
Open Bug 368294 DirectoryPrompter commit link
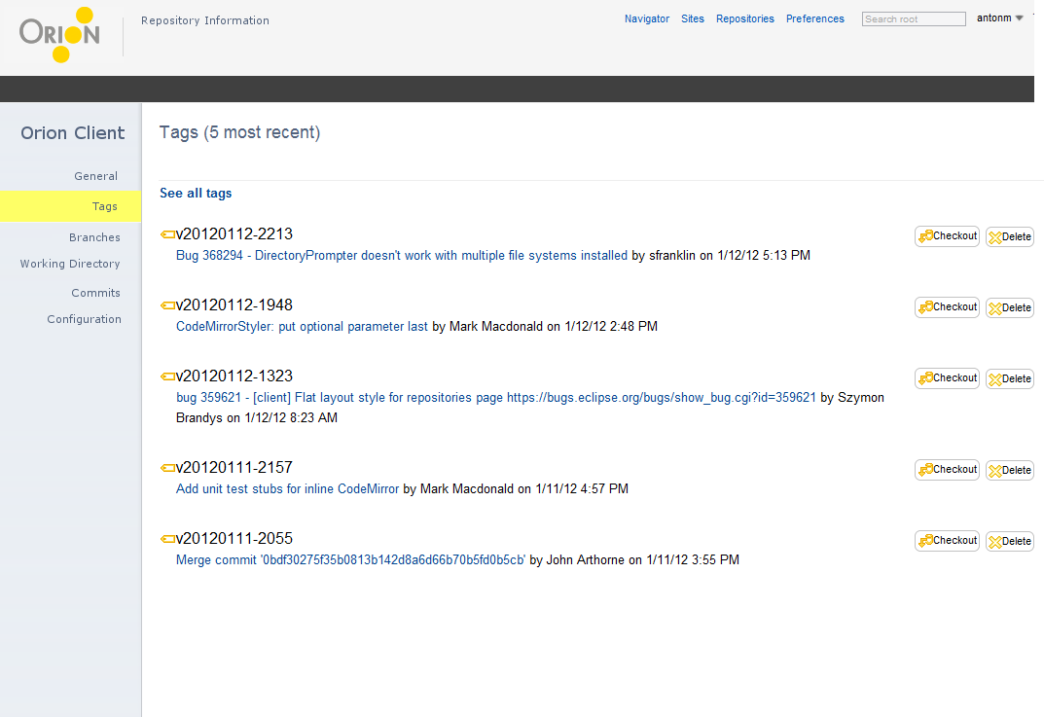[x=402, y=256]
